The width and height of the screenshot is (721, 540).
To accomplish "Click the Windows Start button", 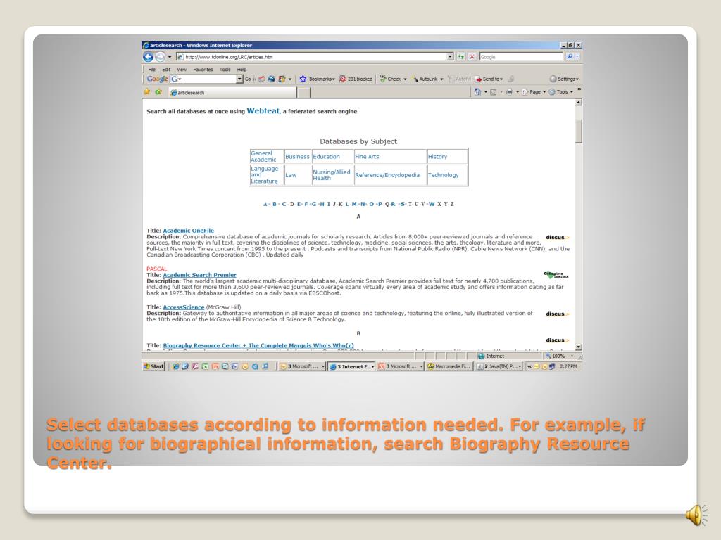I will pos(153,366).
